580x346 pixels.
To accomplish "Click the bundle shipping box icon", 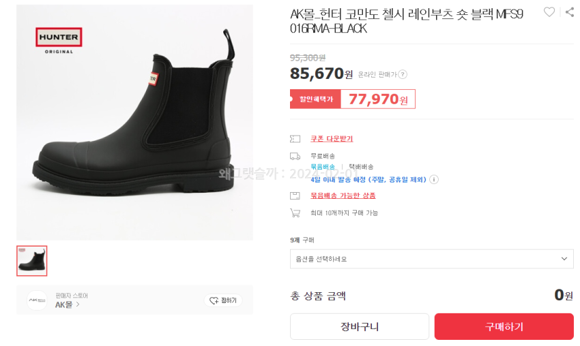I will pos(295,195).
